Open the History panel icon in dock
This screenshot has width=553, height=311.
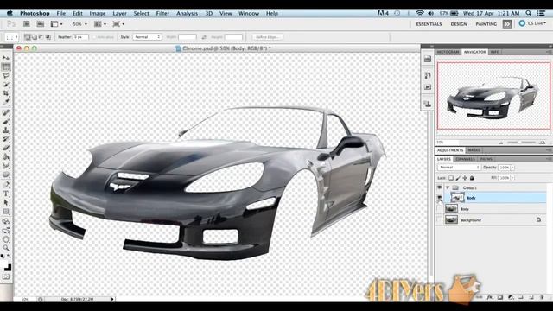[x=428, y=75]
